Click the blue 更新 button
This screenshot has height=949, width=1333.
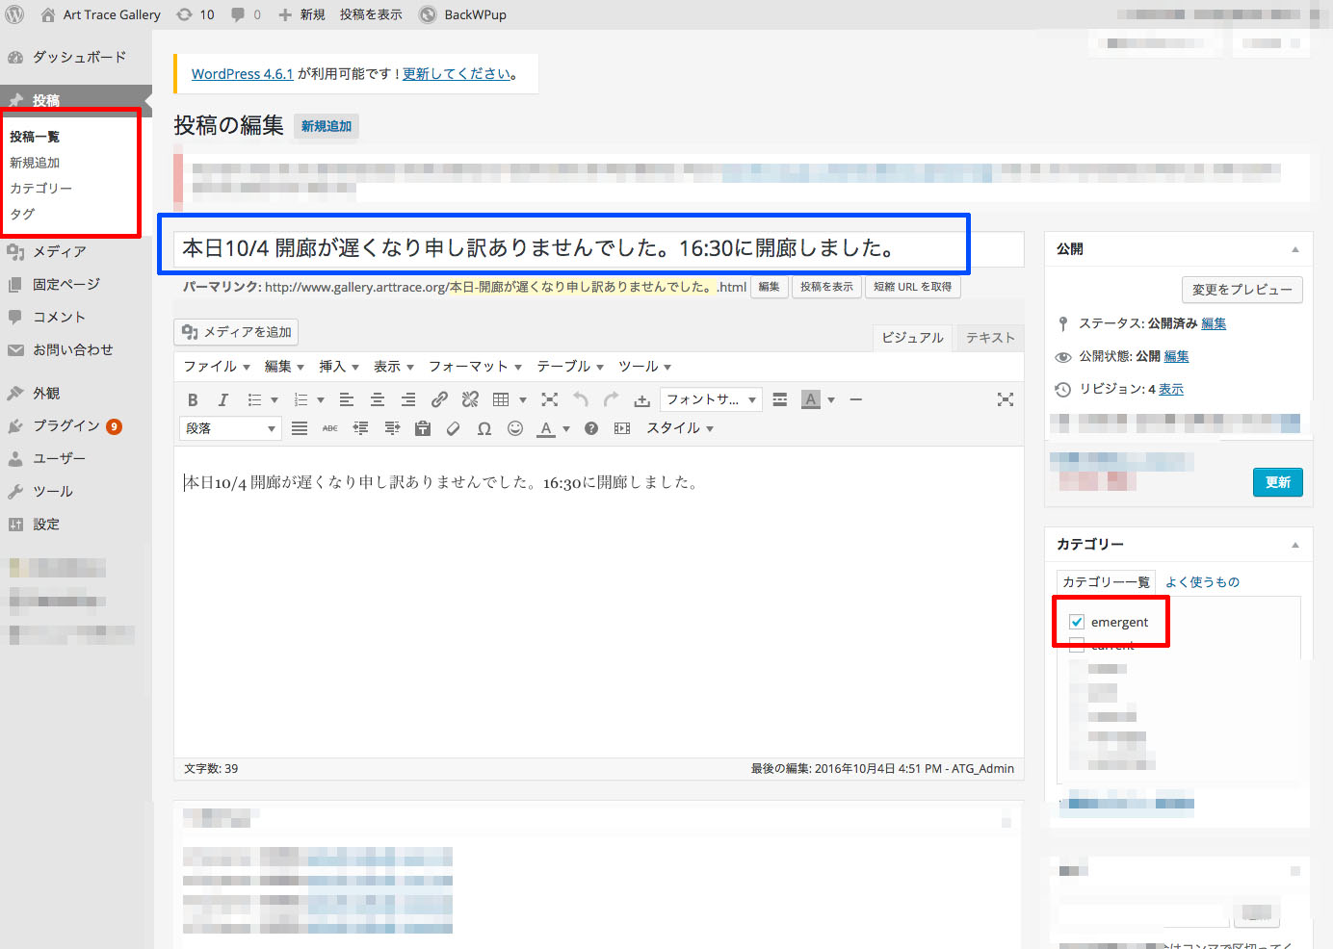point(1277,482)
